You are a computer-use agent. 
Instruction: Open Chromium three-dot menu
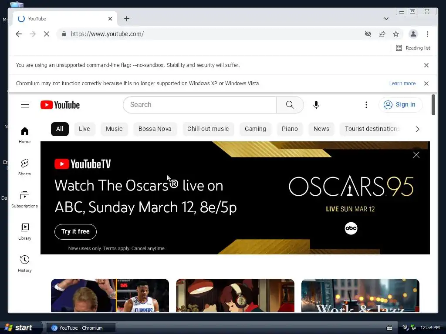pyautogui.click(x=427, y=34)
